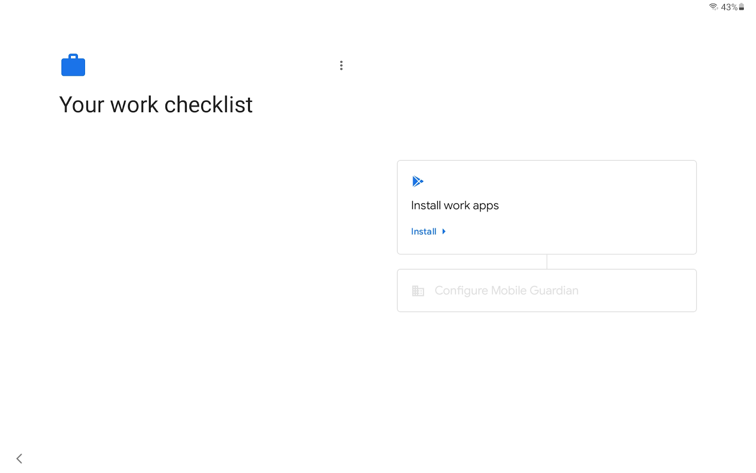Tap the word "apps" in the first step

486,206
